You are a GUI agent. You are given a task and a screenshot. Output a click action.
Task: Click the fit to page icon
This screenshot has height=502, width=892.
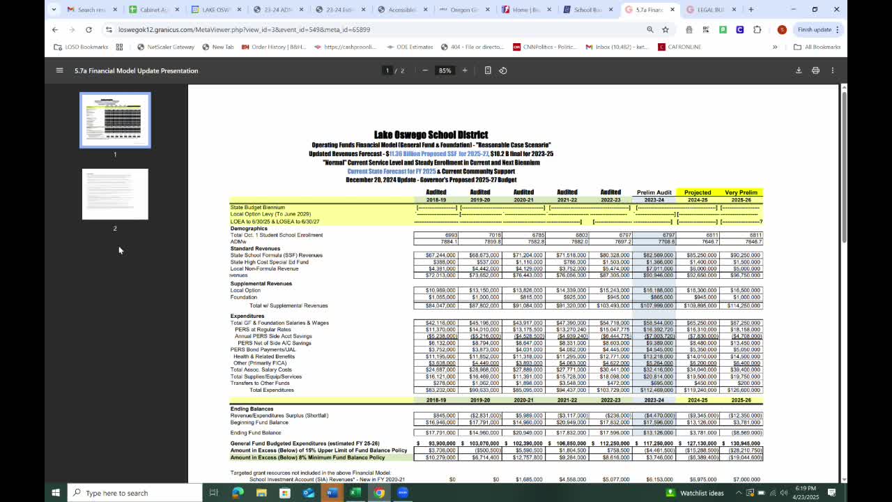coord(488,70)
